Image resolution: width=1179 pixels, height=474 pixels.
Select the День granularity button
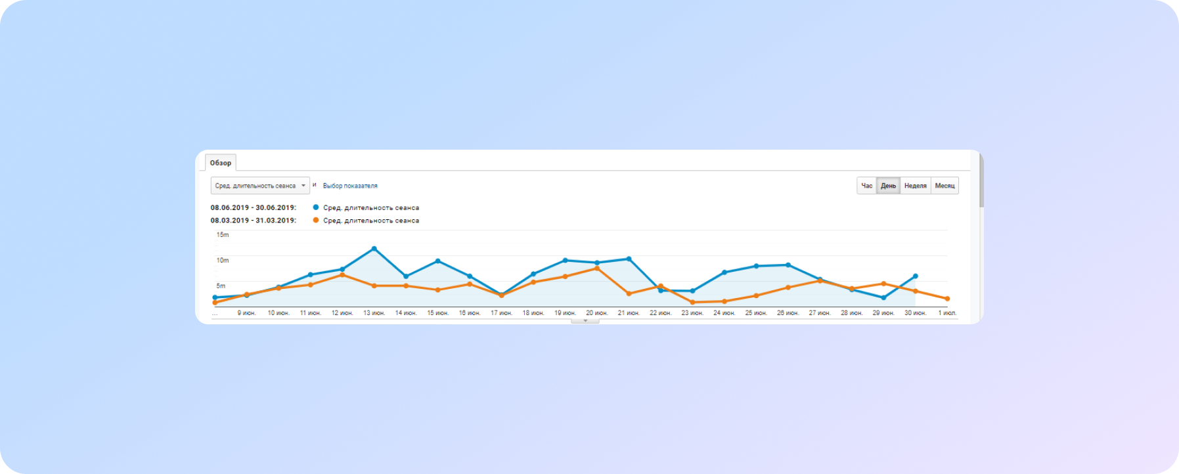(888, 186)
